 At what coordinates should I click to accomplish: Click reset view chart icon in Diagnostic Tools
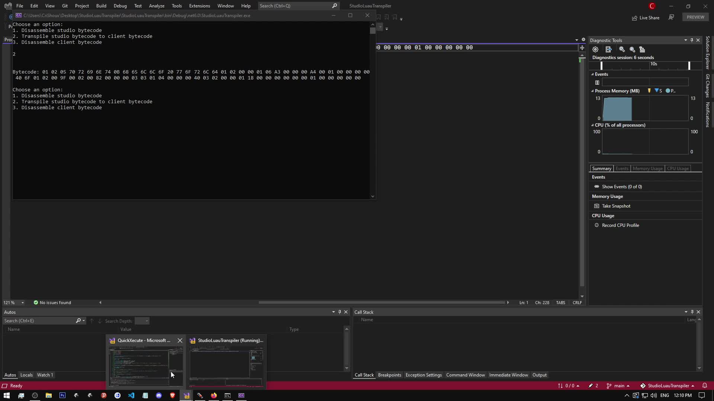pos(642,49)
